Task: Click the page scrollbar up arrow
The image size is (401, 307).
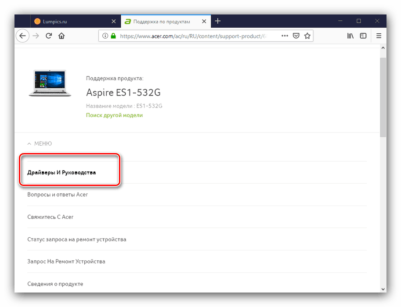Action: pyautogui.click(x=383, y=48)
